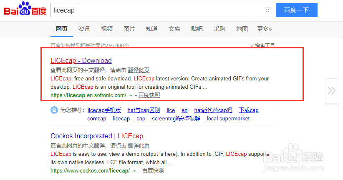The width and height of the screenshot is (343, 180).
Task: Open the 下载cap suggestion
Action: click(249, 110)
